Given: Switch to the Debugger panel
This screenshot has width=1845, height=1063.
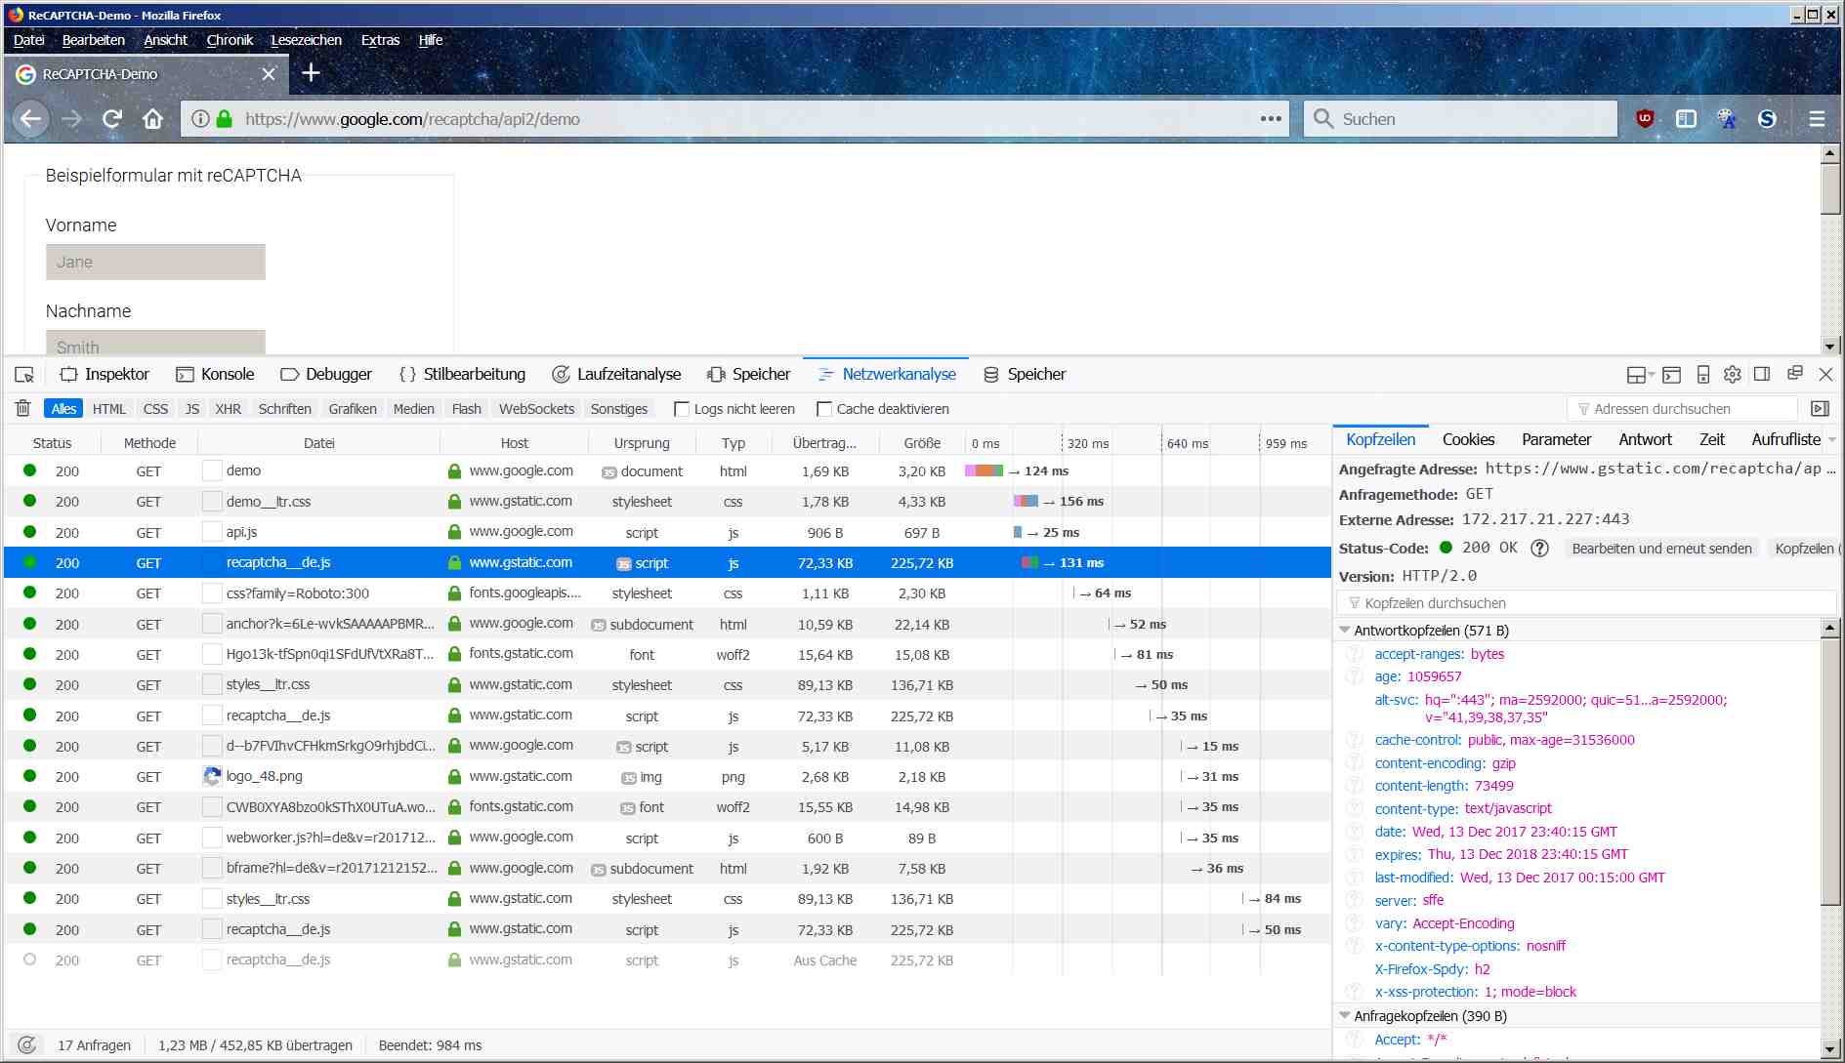Looking at the screenshot, I should pyautogui.click(x=326, y=375).
